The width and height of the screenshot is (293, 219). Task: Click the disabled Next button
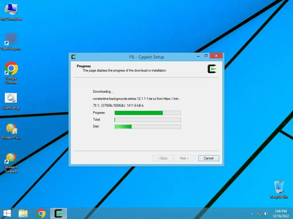pyautogui.click(x=184, y=158)
